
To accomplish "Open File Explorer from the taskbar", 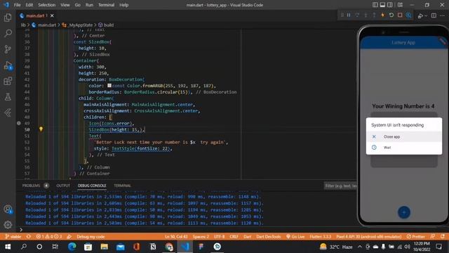I will pos(105,247).
